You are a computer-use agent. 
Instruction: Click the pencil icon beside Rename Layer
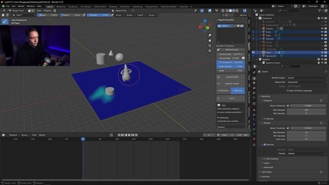218,50
